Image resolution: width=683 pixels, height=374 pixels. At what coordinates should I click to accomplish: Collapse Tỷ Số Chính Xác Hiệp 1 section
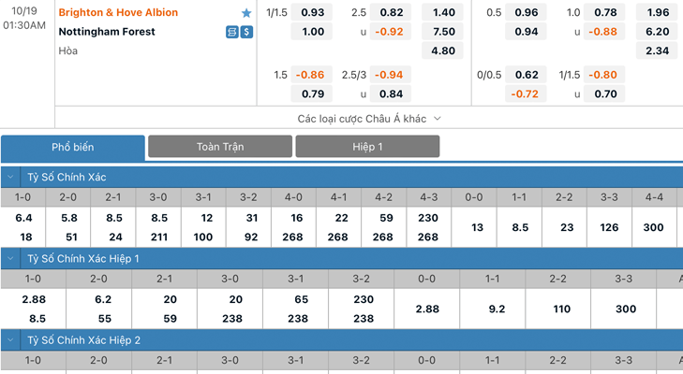point(10,258)
